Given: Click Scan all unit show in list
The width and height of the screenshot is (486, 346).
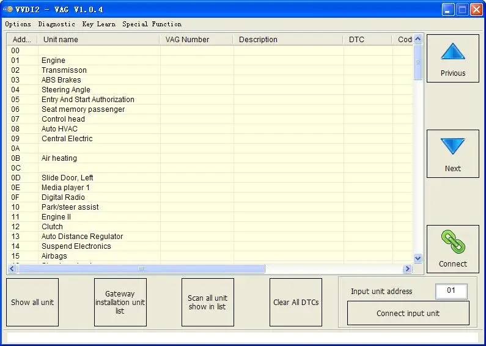Looking at the screenshot, I should tap(208, 302).
